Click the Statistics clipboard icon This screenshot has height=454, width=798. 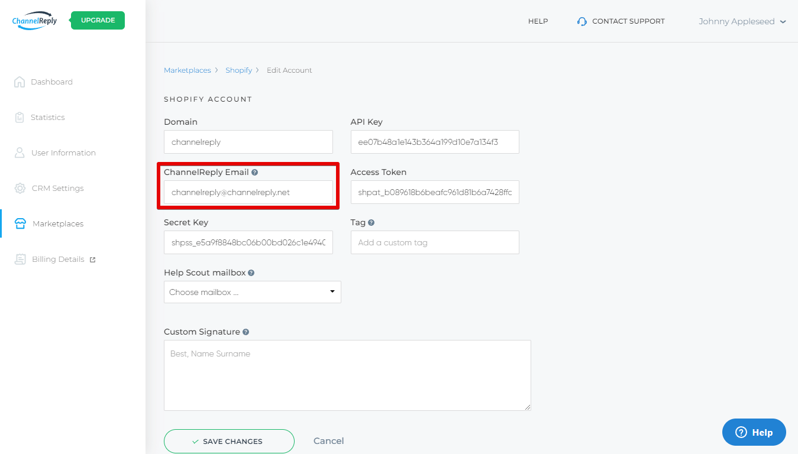click(x=20, y=117)
